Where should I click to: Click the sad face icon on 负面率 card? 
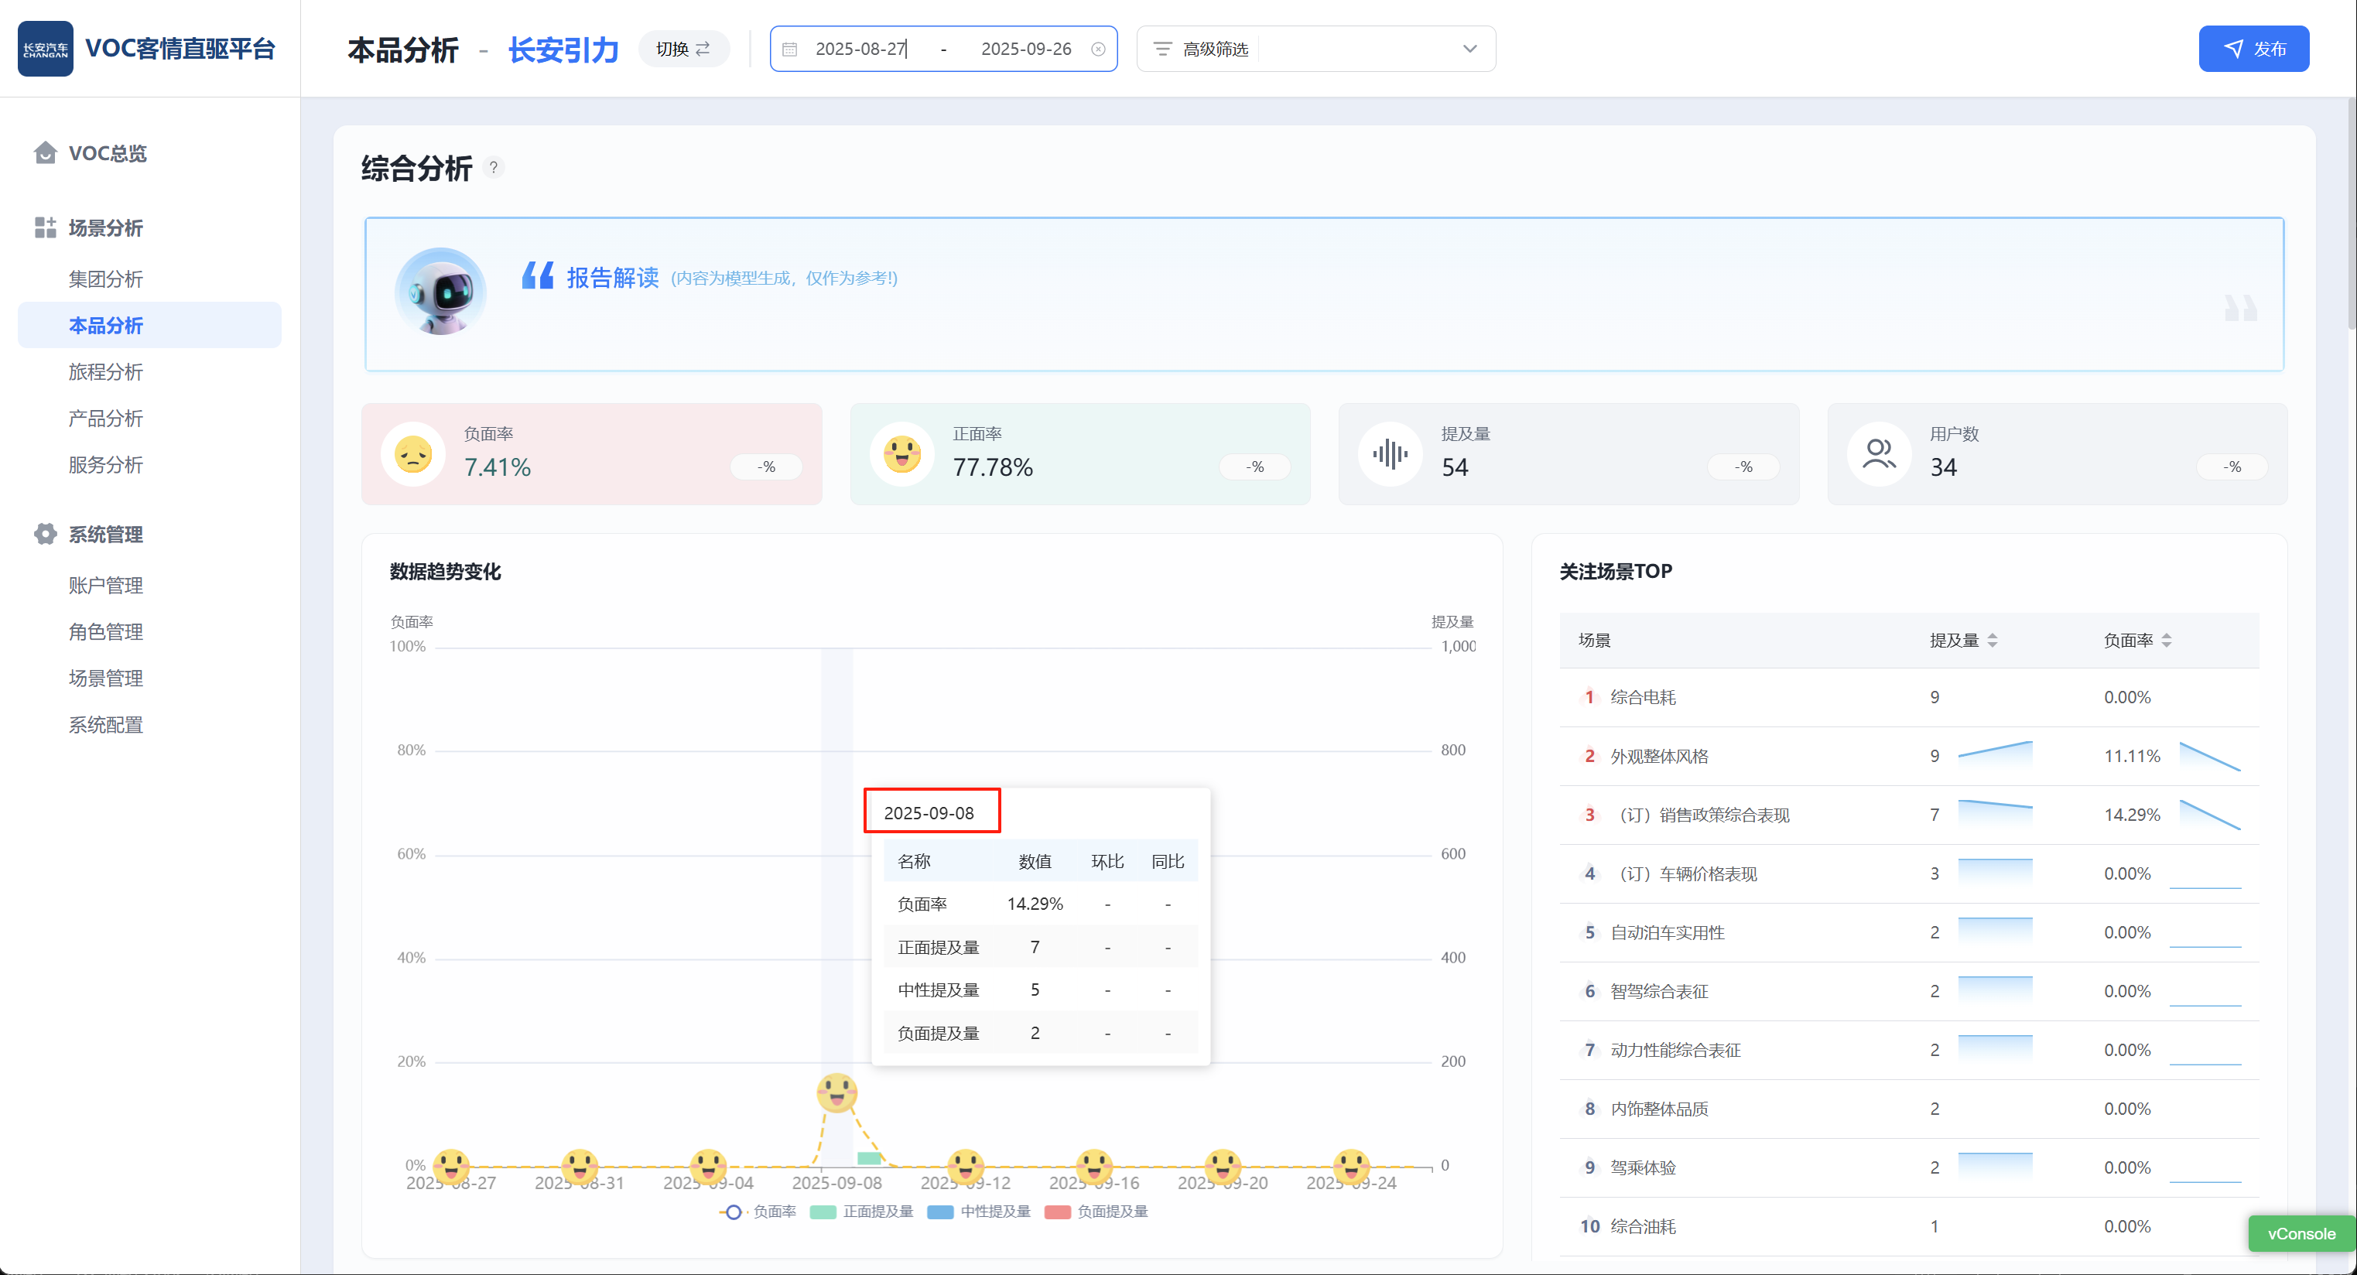coord(412,453)
